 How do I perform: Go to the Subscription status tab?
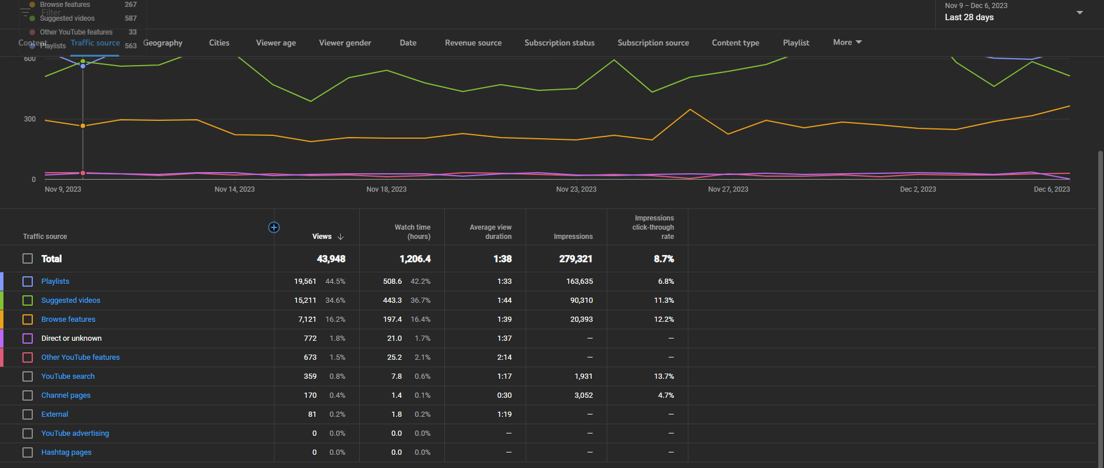point(559,43)
